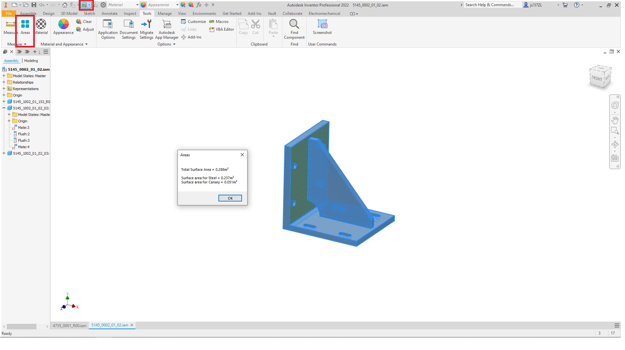The width and height of the screenshot is (625, 350).
Task: Switch to the Inspect ribbon tab
Action: [x=130, y=14]
